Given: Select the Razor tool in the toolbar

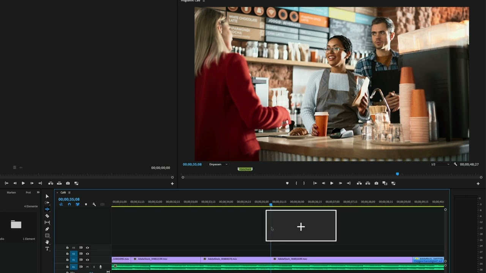Looking at the screenshot, I should pos(47,216).
